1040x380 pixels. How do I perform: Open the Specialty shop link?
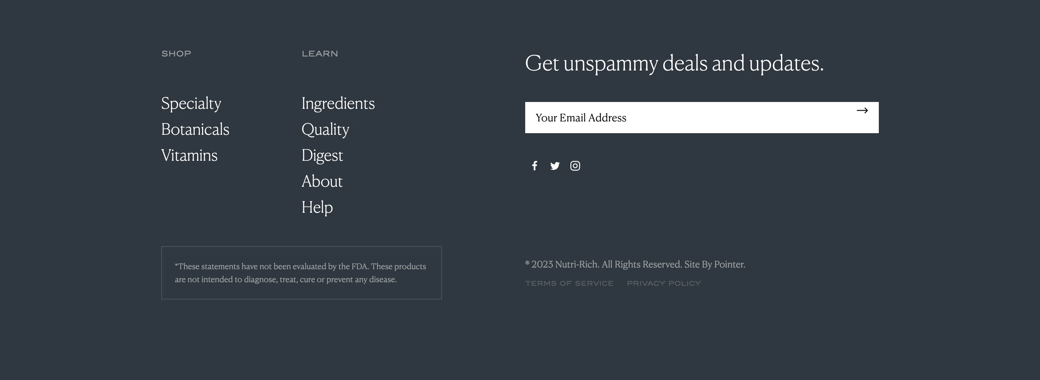tap(191, 103)
